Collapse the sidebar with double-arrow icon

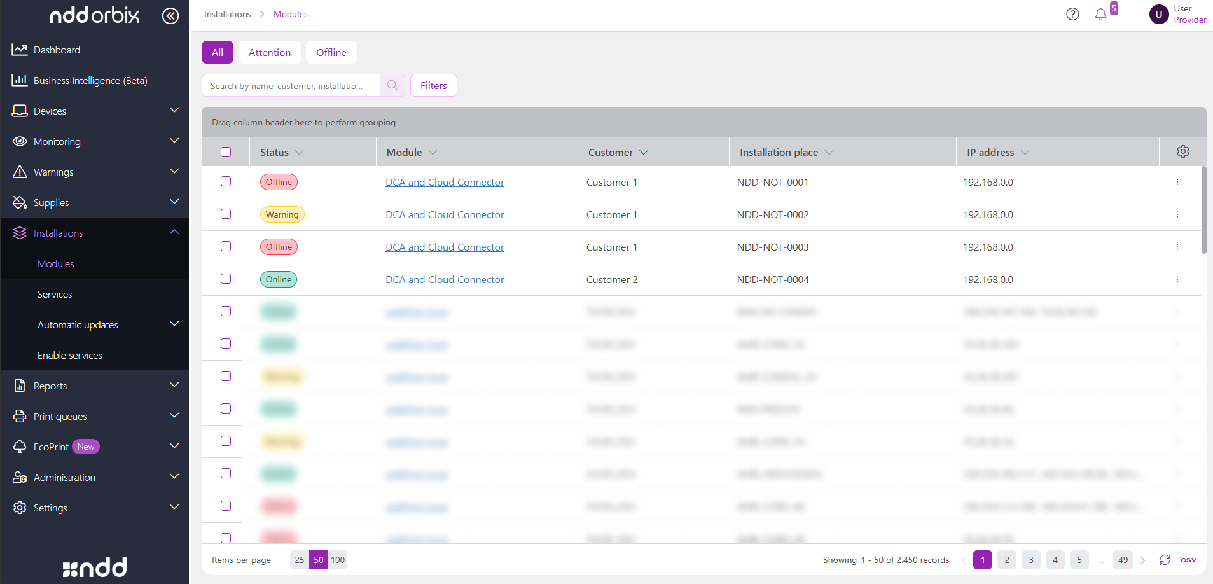click(170, 16)
